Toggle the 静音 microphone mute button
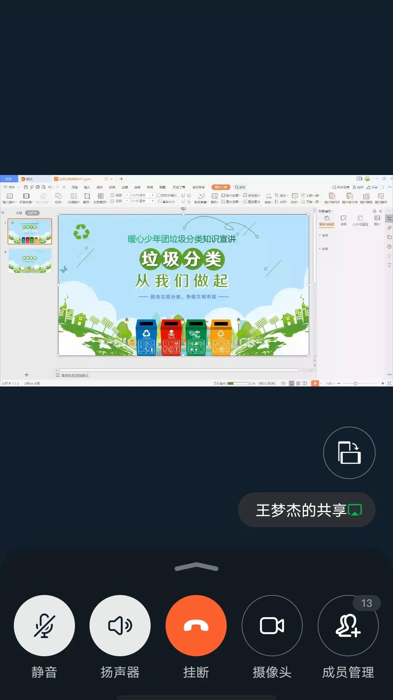This screenshot has width=393, height=700. point(44,626)
